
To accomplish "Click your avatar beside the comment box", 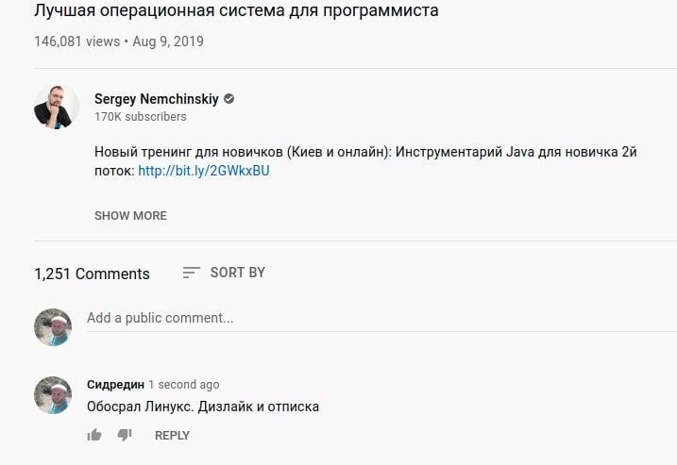I will (53, 327).
